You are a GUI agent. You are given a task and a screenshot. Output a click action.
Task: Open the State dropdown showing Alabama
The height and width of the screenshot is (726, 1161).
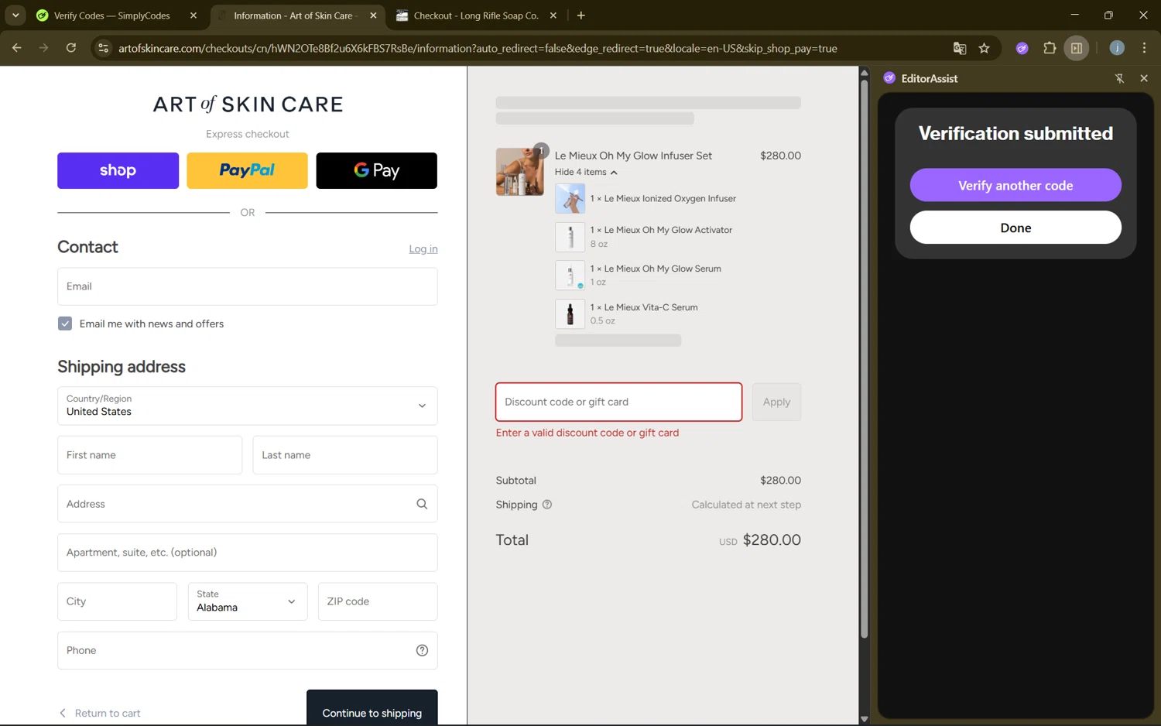248,601
